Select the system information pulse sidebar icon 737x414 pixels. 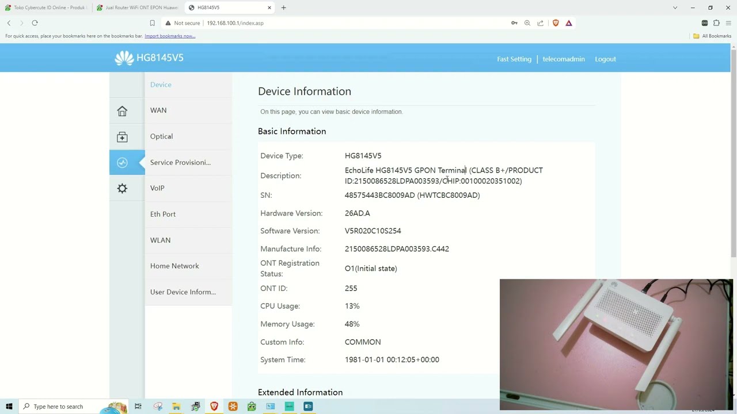[x=122, y=163]
